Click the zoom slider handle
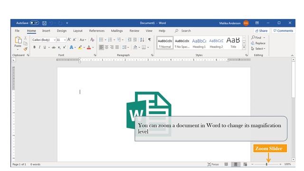 tap(266, 164)
